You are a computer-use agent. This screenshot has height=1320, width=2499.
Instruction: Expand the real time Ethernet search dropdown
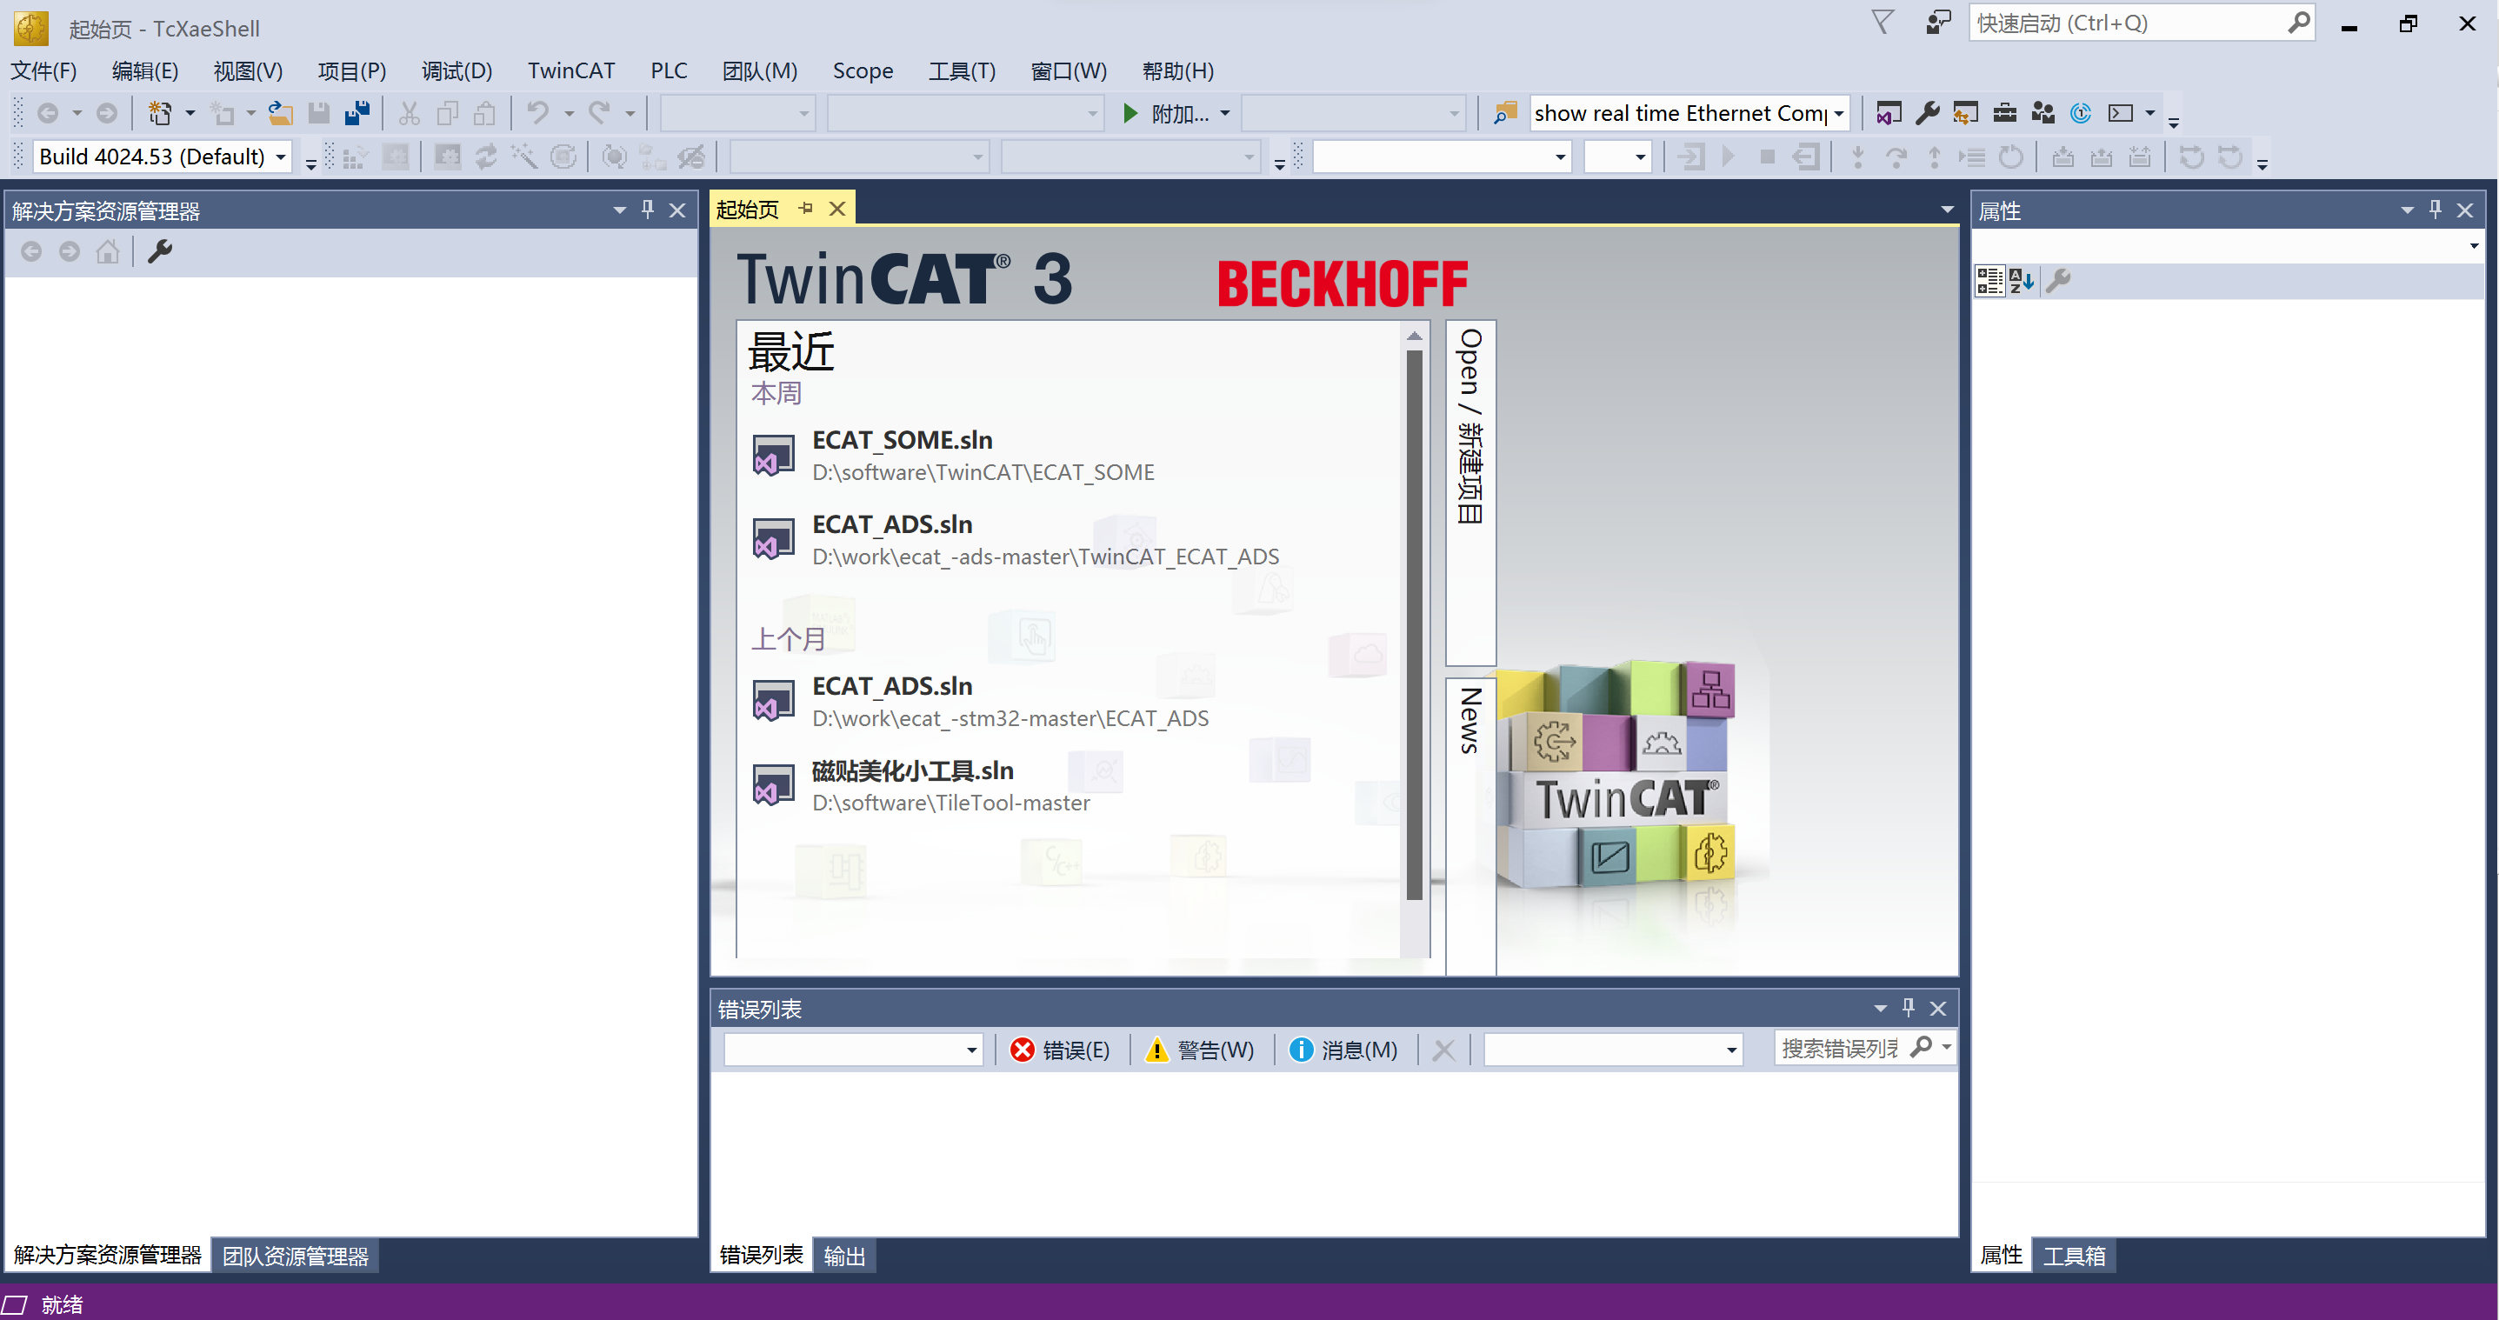[x=1838, y=112]
